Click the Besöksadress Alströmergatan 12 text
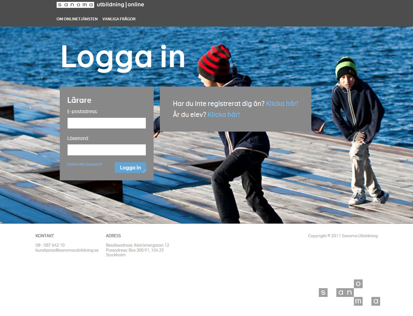This screenshot has width=413, height=316. coord(137,245)
